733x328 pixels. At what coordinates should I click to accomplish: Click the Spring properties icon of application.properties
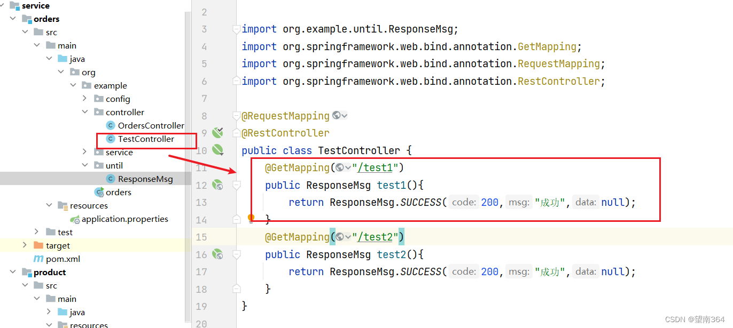pyautogui.click(x=75, y=219)
